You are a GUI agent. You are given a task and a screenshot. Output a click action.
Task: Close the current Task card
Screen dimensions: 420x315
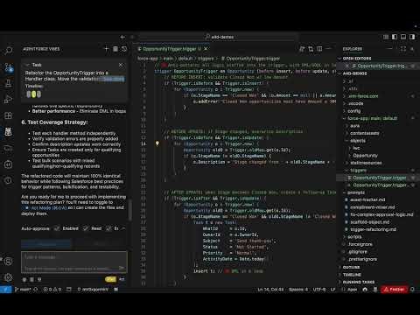[x=121, y=65]
